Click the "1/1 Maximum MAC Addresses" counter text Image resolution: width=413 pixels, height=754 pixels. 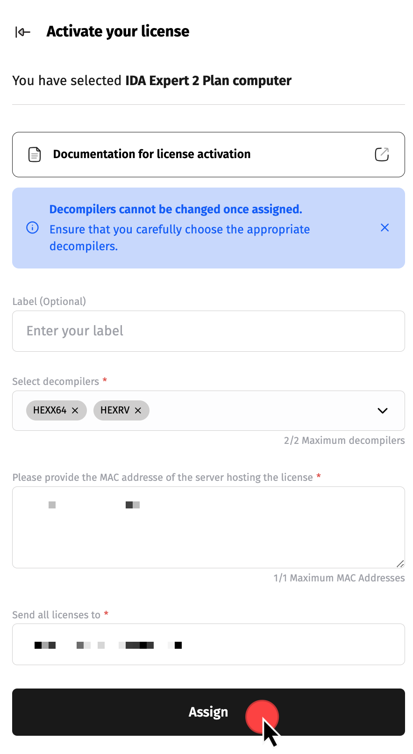(339, 578)
